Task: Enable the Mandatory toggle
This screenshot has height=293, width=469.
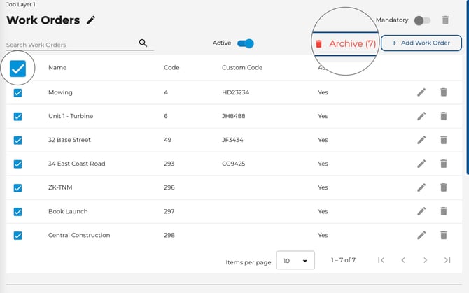Action: click(422, 20)
